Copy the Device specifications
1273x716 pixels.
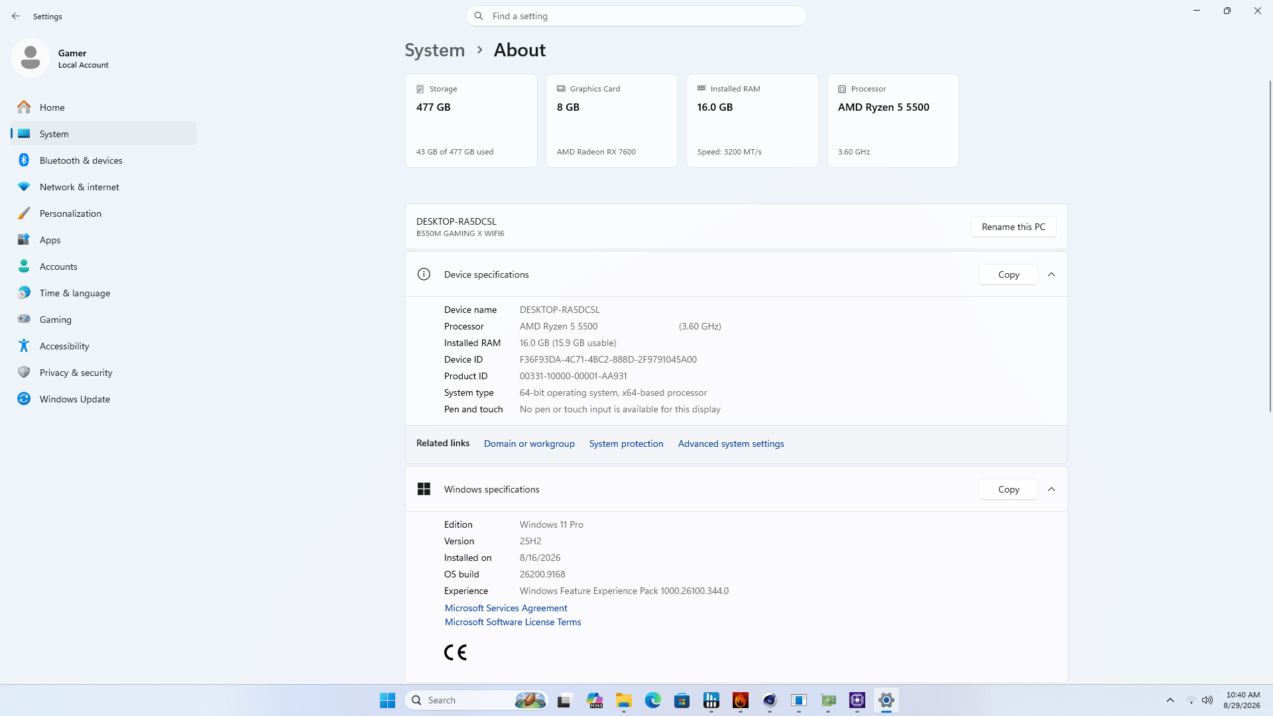(1008, 274)
